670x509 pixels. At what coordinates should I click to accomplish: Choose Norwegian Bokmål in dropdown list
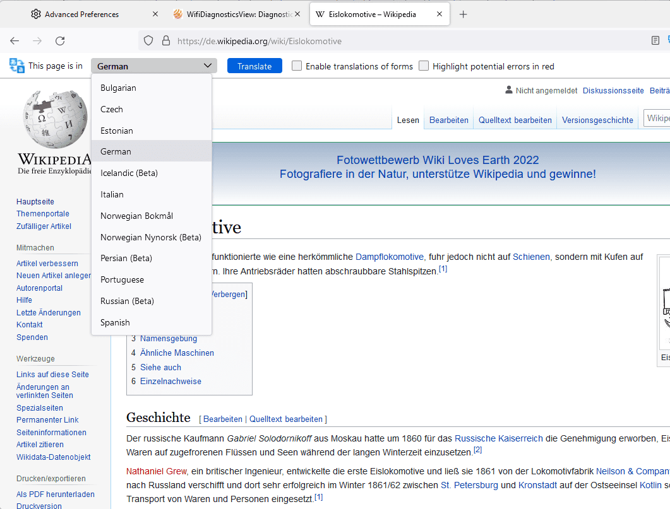click(x=136, y=216)
